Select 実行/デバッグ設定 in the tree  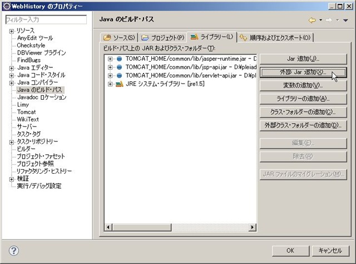point(39,186)
